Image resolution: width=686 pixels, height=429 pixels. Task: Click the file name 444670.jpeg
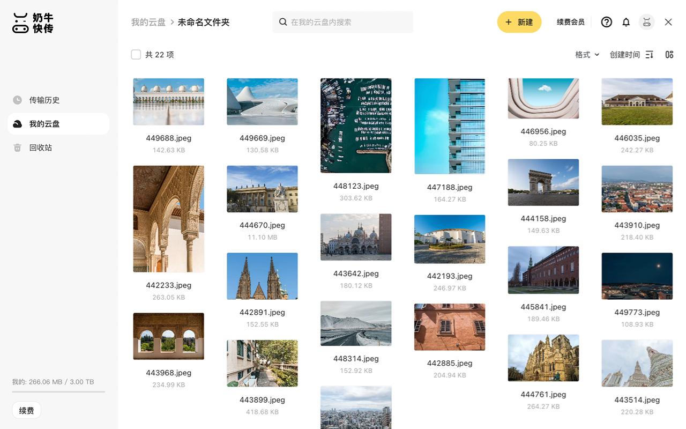pos(263,225)
